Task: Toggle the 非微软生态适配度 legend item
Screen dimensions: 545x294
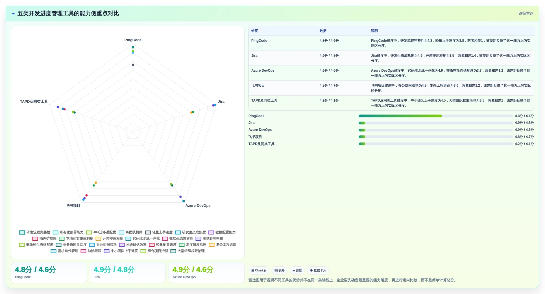Action: 36,245
